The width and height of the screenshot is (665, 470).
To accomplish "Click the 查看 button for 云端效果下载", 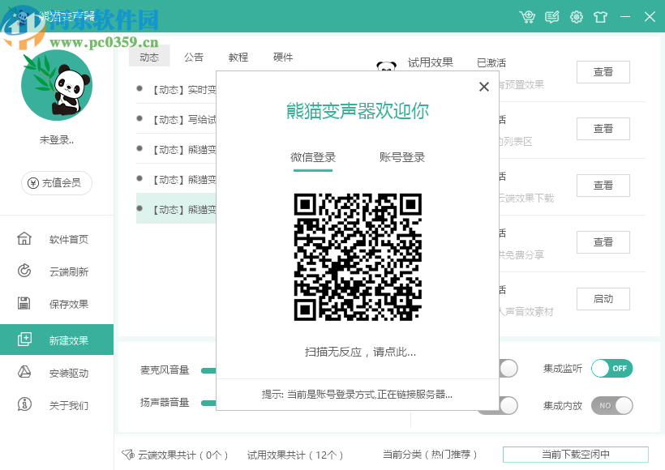I will click(603, 186).
